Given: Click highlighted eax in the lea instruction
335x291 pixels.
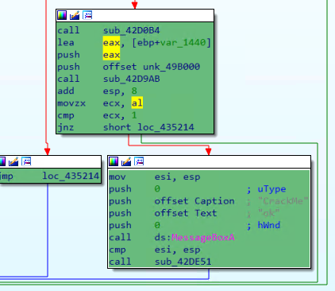Looking at the screenshot, I should (111, 42).
